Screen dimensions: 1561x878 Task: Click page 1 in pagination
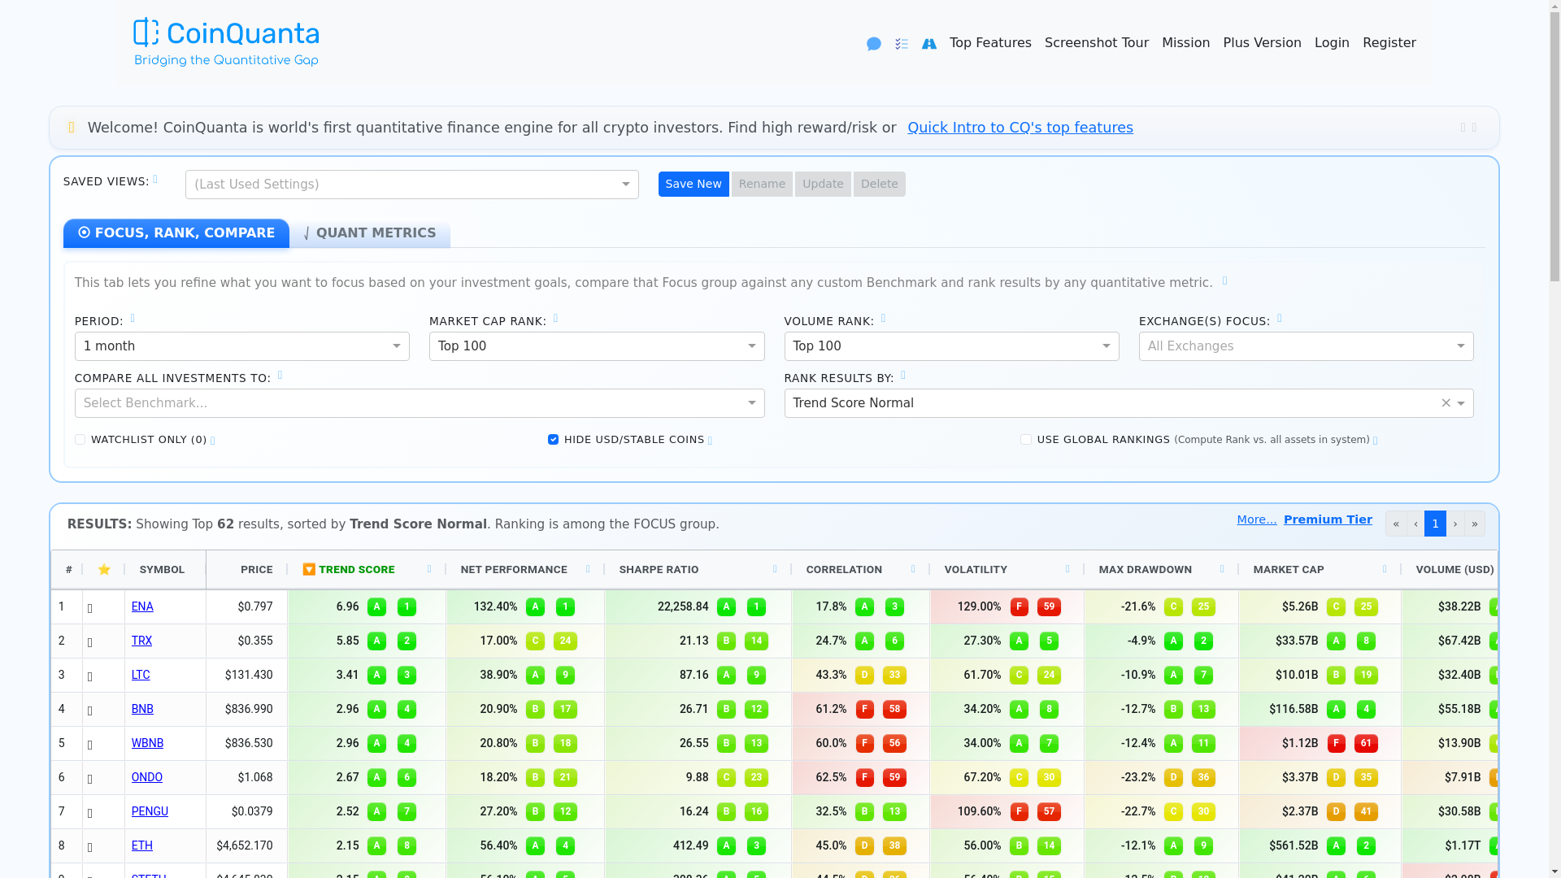click(x=1435, y=524)
